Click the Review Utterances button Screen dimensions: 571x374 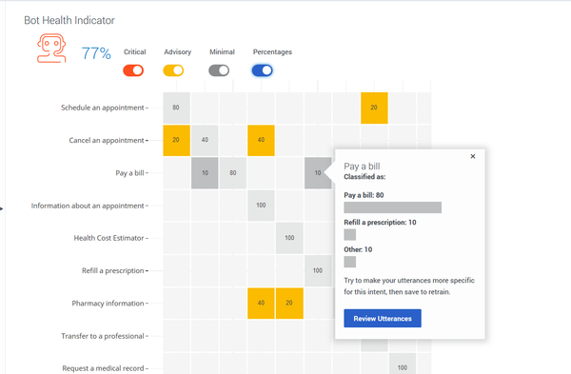pos(383,318)
